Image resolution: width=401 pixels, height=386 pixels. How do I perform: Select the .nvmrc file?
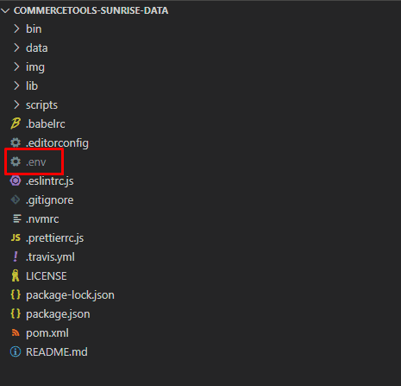[x=42, y=219]
